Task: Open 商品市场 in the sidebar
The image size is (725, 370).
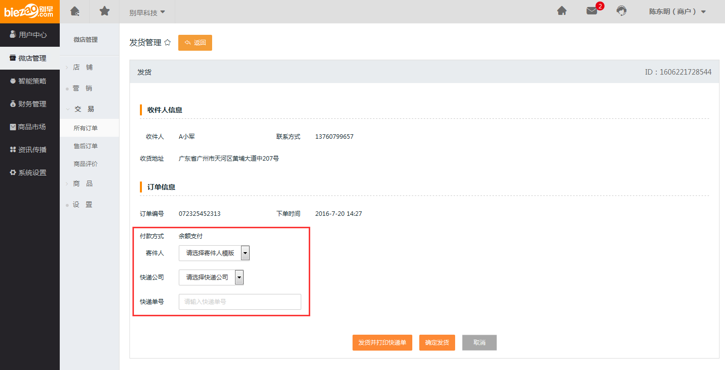Action: pyautogui.click(x=30, y=127)
